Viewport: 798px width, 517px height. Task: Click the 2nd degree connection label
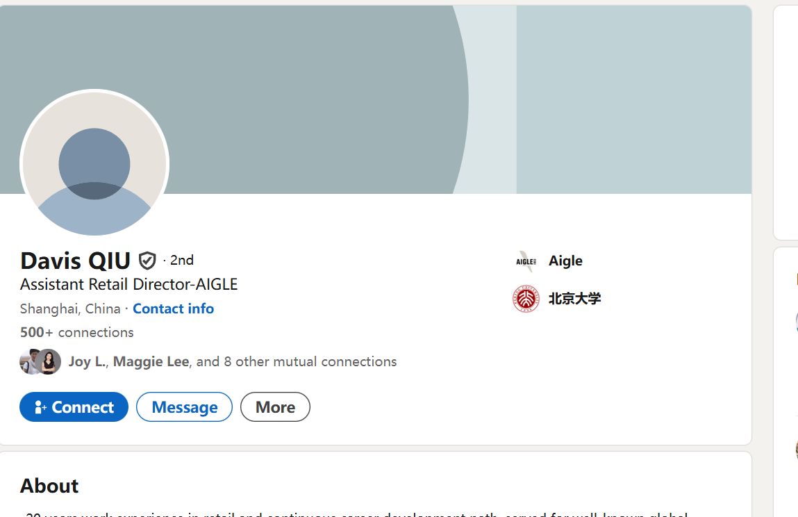tap(182, 261)
